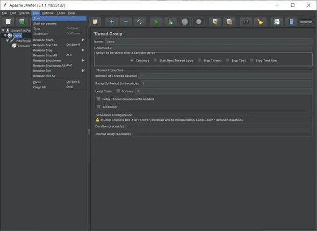Collapse the SampleTestPlan tree node
This screenshot has width=317, height=231.
pyautogui.click(x=3, y=31)
